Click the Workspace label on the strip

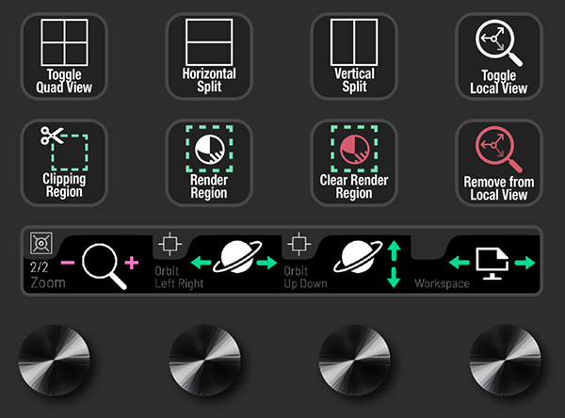pos(443,283)
